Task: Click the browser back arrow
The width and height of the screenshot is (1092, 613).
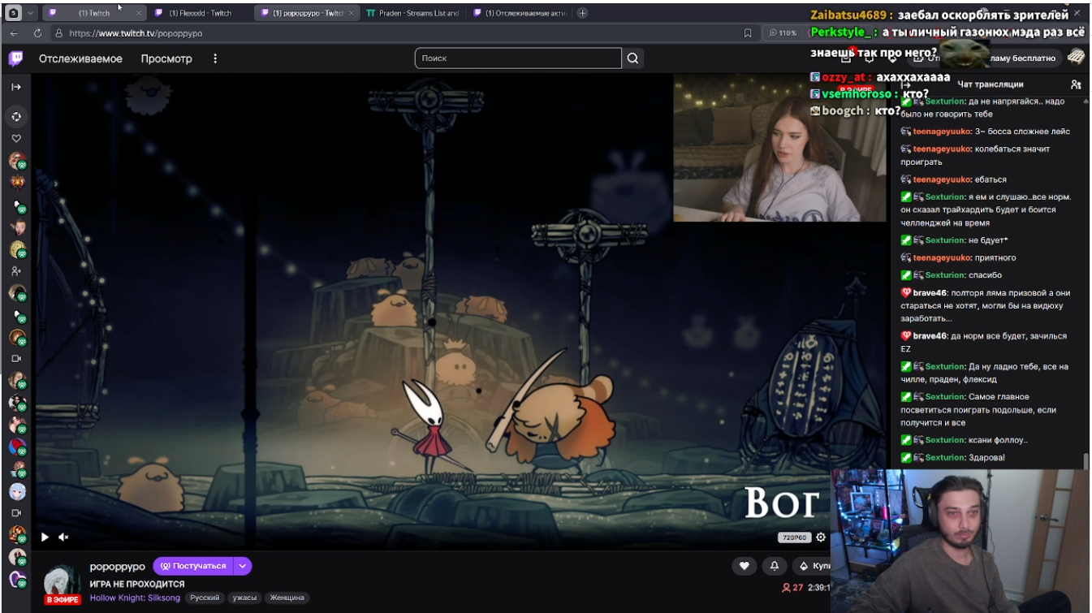Action: [x=14, y=33]
